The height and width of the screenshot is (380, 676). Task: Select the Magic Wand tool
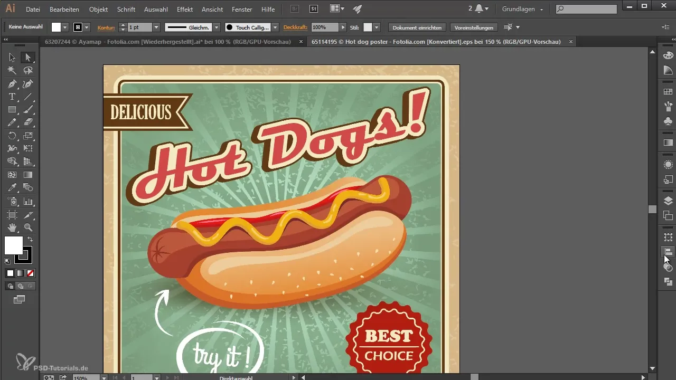pyautogui.click(x=12, y=70)
